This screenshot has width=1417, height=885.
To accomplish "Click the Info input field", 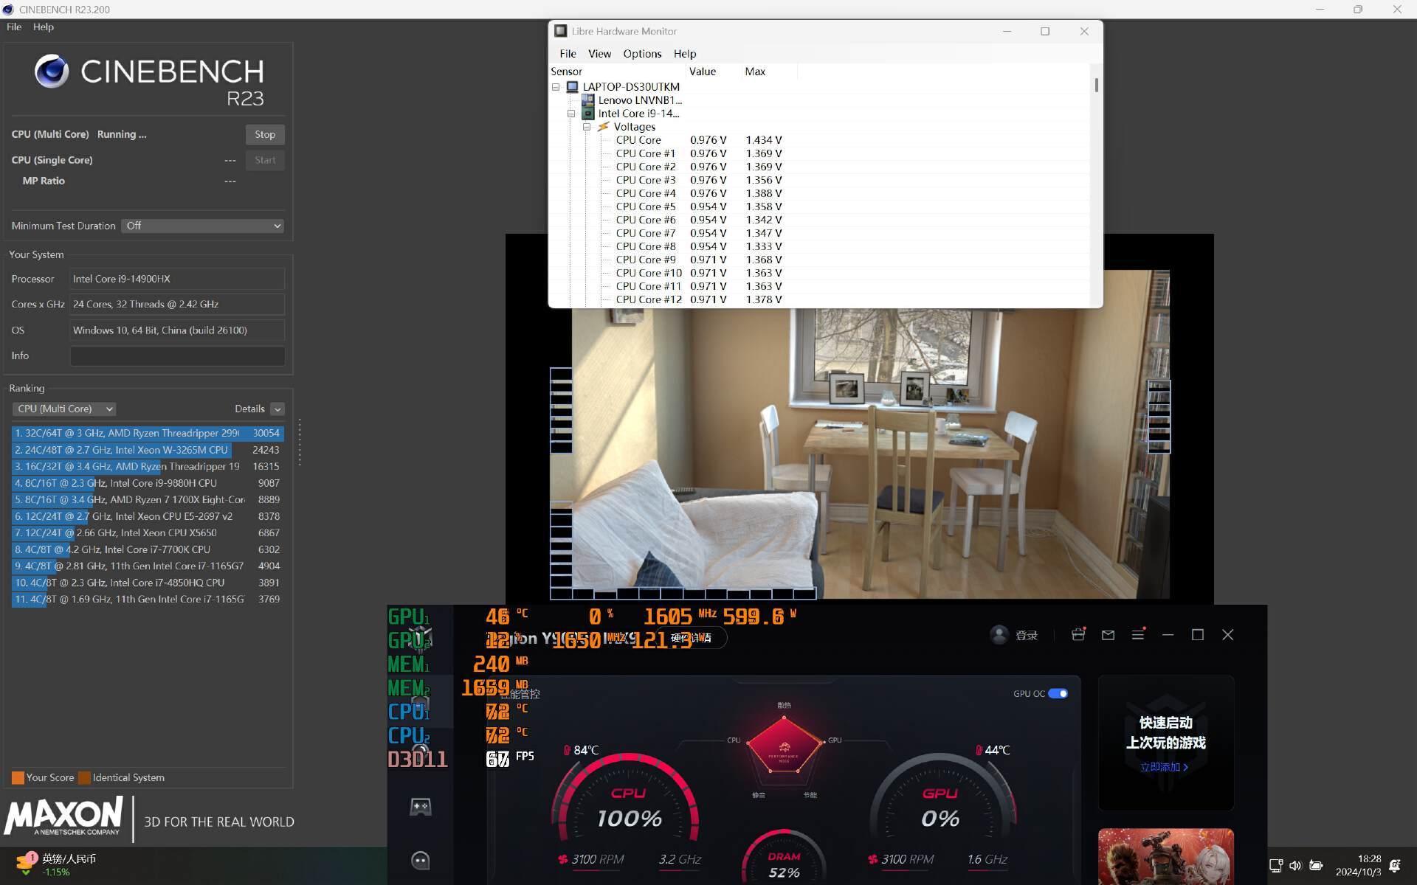I will [177, 355].
